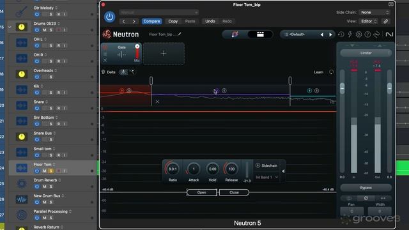Click the first crossover handle
Viewport: 409px width, 230px height.
(151, 80)
